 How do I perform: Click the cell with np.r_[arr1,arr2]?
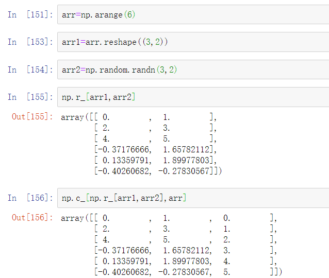coord(193,97)
